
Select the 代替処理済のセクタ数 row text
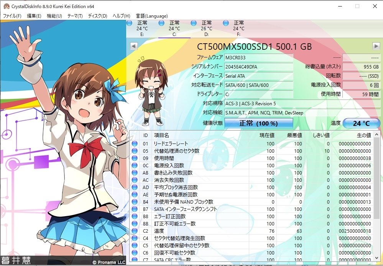(177, 151)
